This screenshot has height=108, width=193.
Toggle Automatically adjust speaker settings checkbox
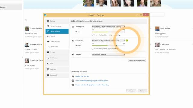click(x=93, y=49)
